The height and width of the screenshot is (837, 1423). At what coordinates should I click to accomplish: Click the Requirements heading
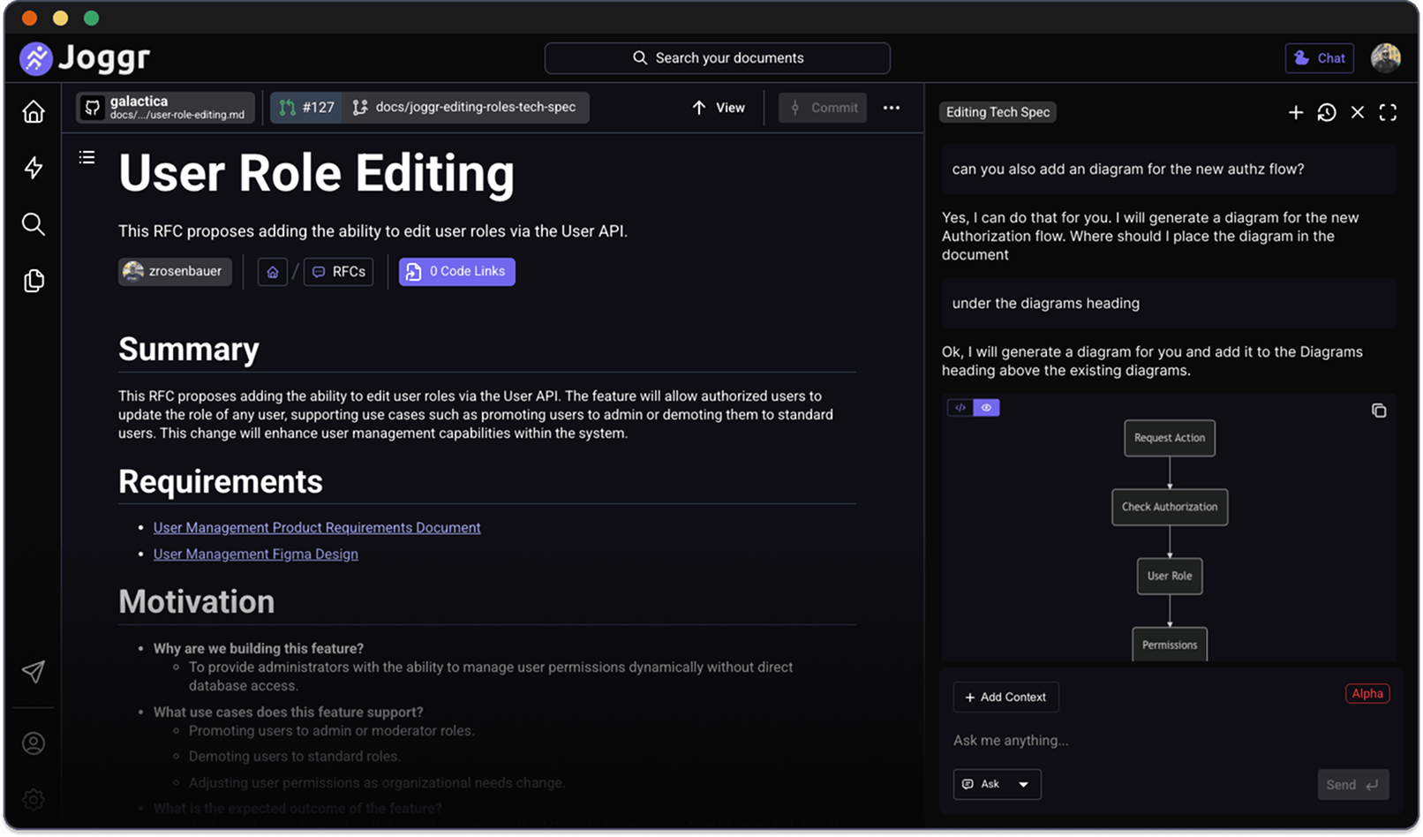coord(221,482)
